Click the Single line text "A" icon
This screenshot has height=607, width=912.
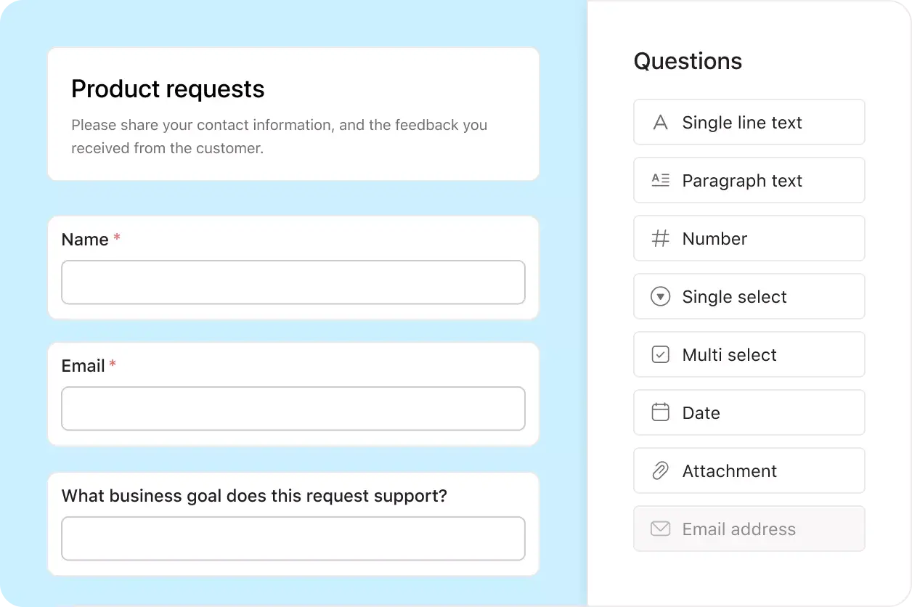[x=660, y=122]
